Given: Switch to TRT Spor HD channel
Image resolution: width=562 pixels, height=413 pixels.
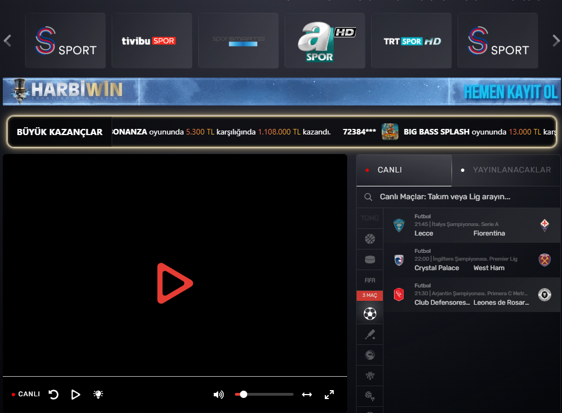Looking at the screenshot, I should (x=411, y=41).
